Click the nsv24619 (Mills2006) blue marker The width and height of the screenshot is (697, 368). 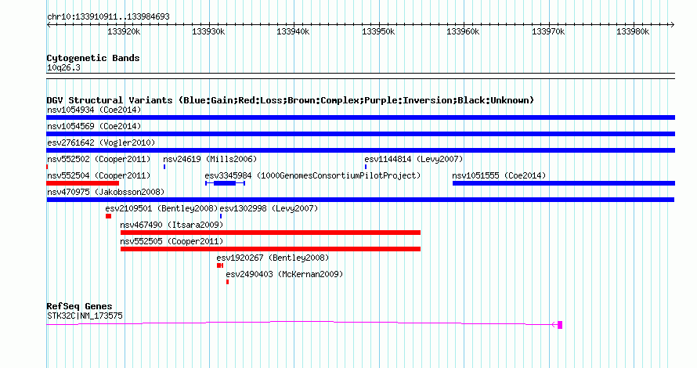click(164, 167)
